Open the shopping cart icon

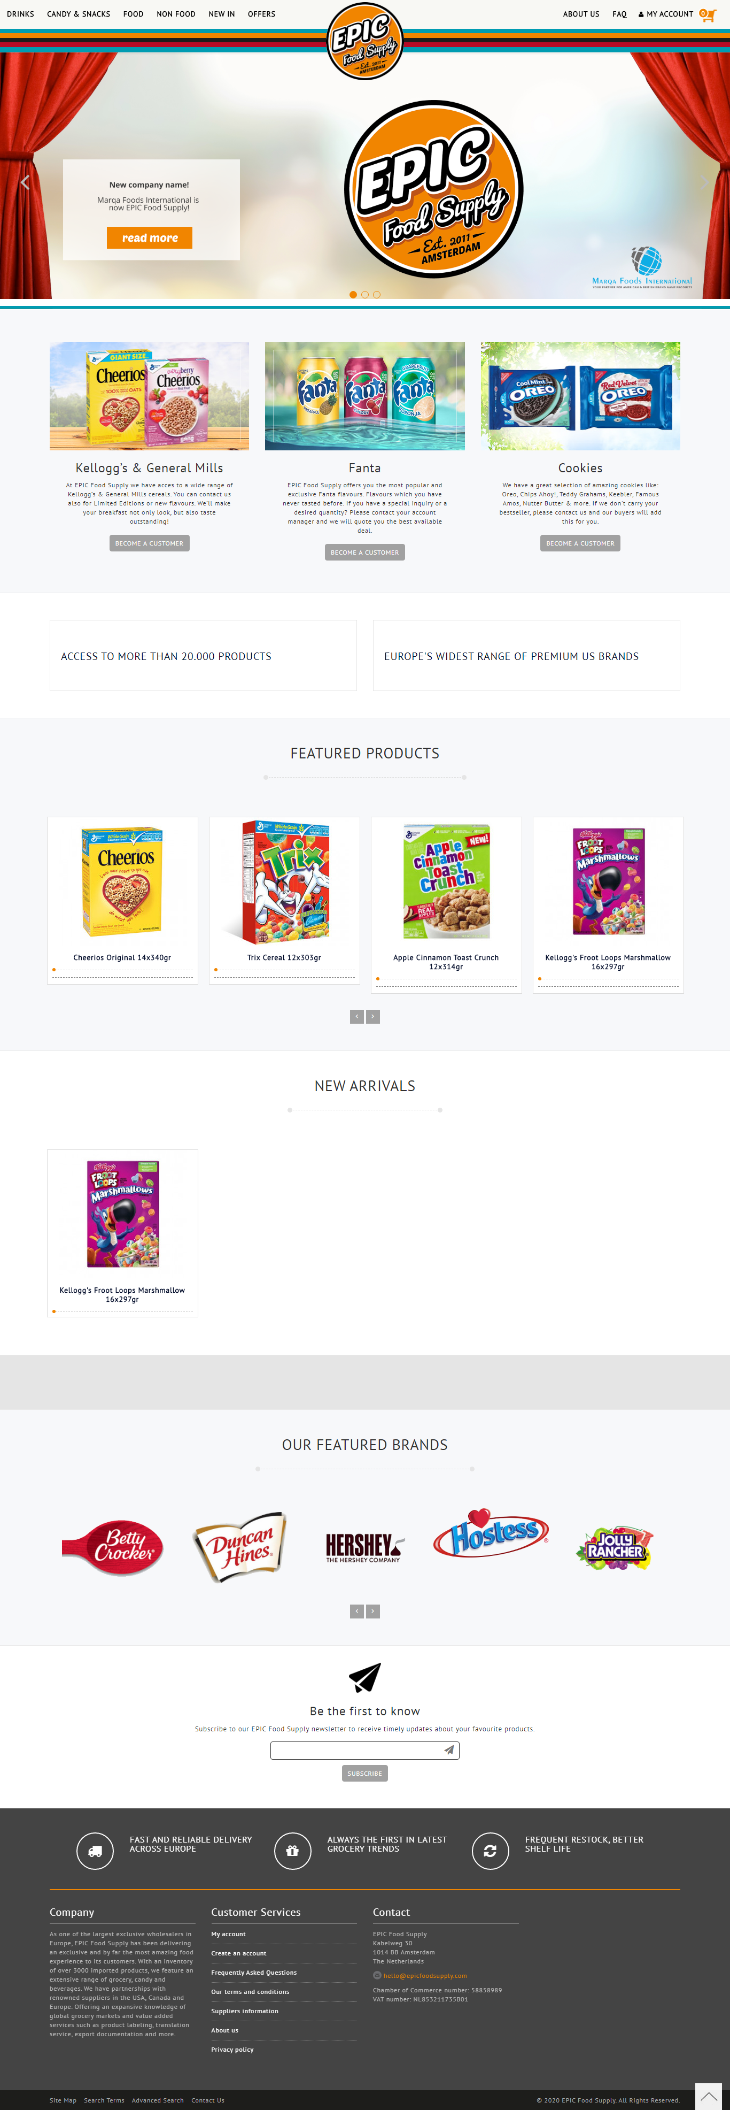(707, 14)
